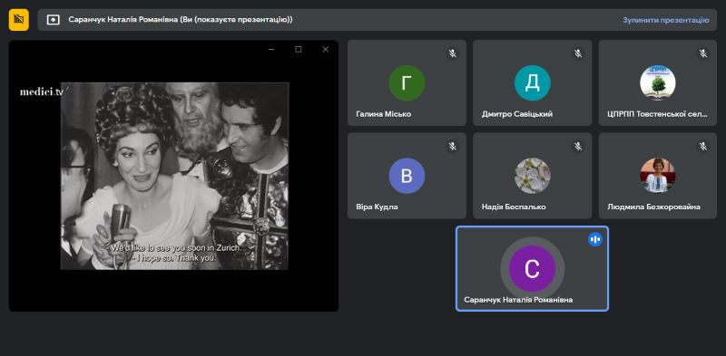Click name label Віра Кудла
The height and width of the screenshot is (356, 726).
(x=377, y=207)
